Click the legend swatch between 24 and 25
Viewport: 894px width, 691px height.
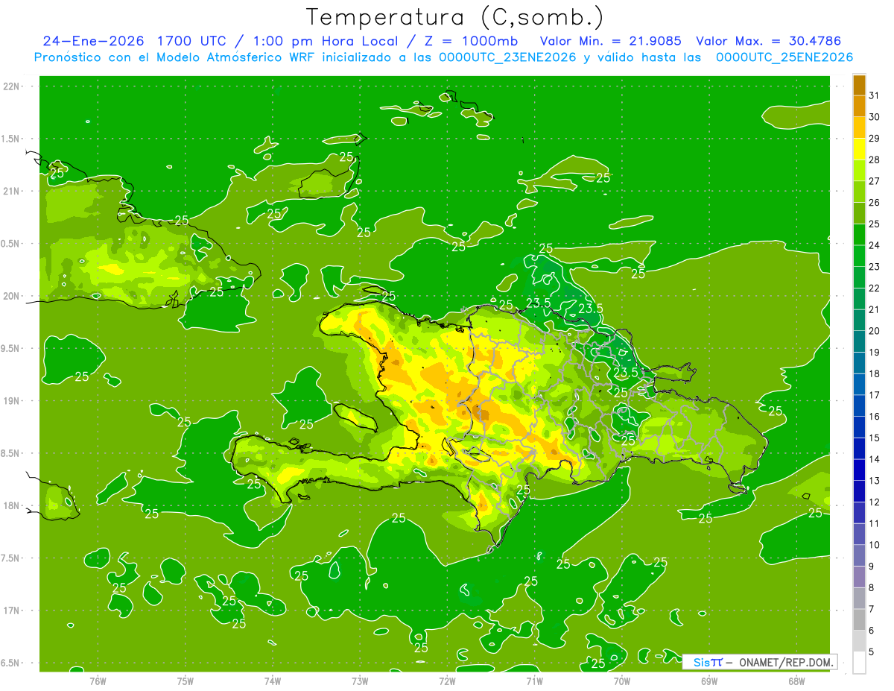[x=859, y=235]
